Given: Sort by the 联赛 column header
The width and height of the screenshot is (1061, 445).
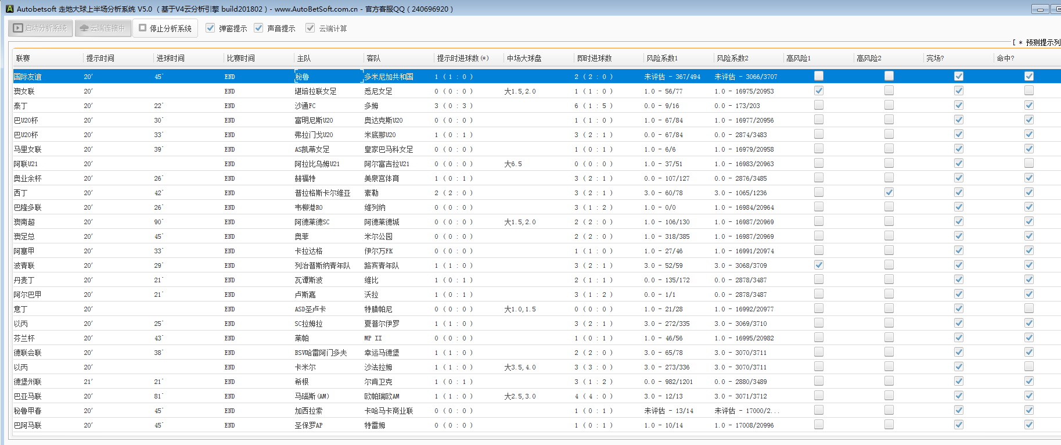Looking at the screenshot, I should (x=23, y=58).
